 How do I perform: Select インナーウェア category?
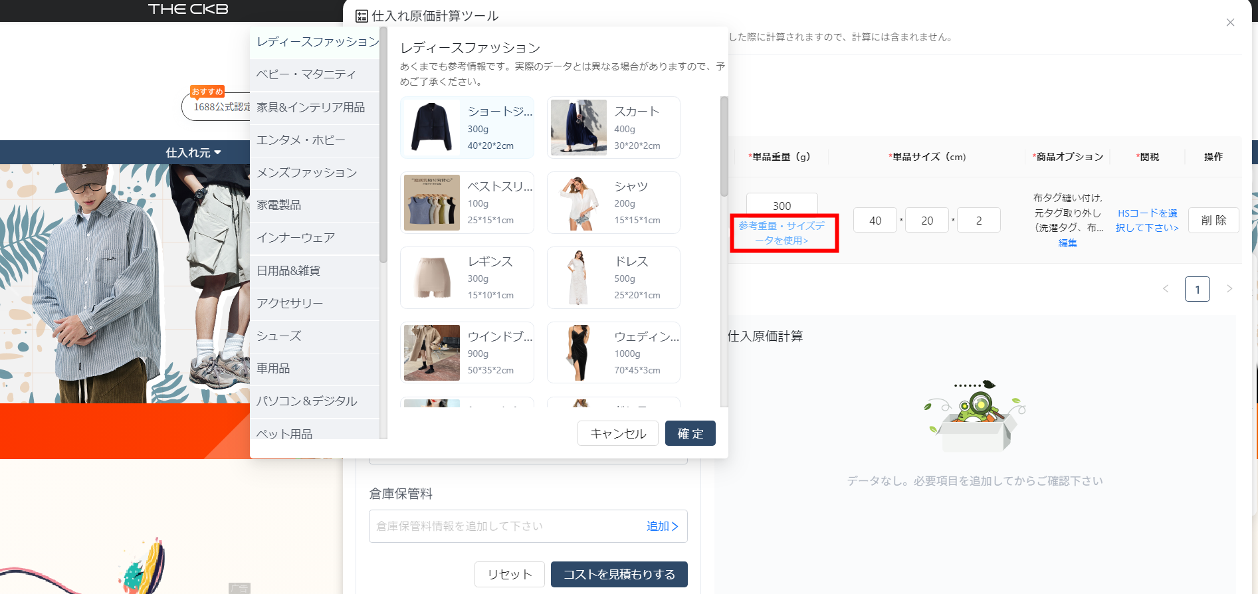click(315, 238)
